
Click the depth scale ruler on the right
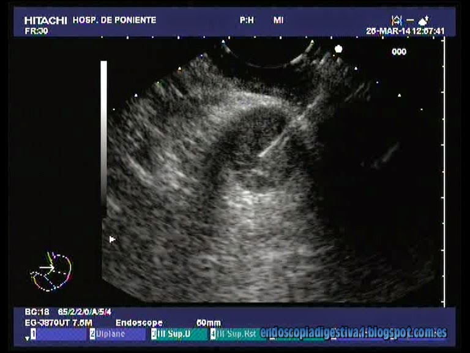point(444,172)
